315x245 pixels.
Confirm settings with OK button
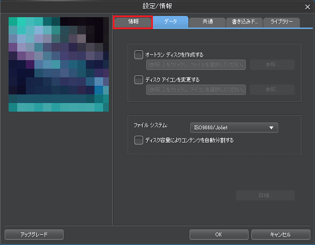point(219,235)
